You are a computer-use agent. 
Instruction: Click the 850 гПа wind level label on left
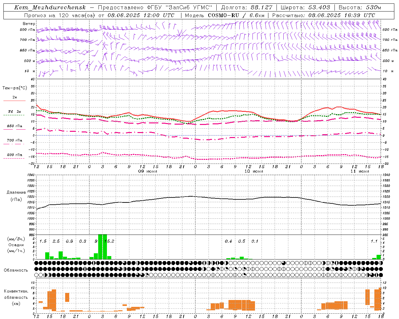[x=27, y=50]
